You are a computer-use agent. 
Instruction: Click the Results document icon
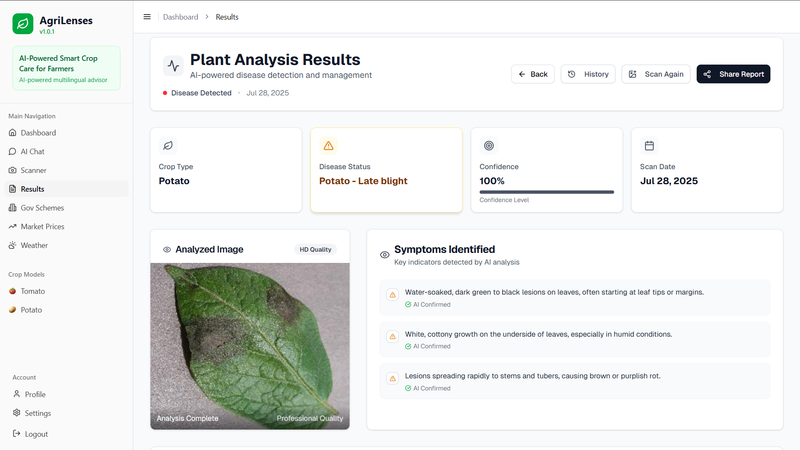(x=12, y=189)
